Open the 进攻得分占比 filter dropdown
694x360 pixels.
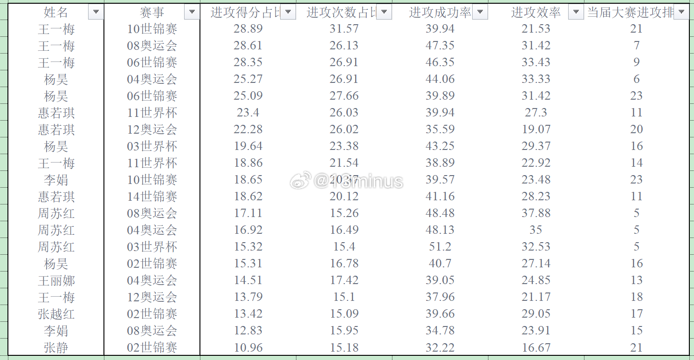point(288,13)
